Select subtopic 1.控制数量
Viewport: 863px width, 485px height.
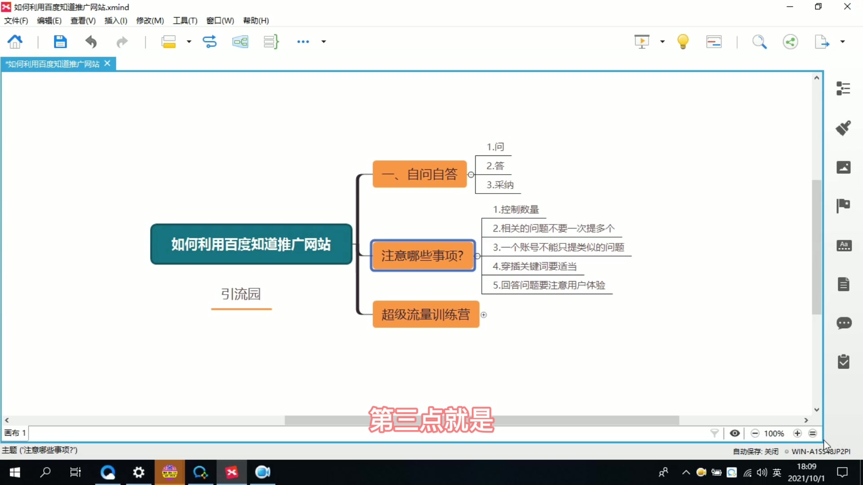pyautogui.click(x=516, y=210)
